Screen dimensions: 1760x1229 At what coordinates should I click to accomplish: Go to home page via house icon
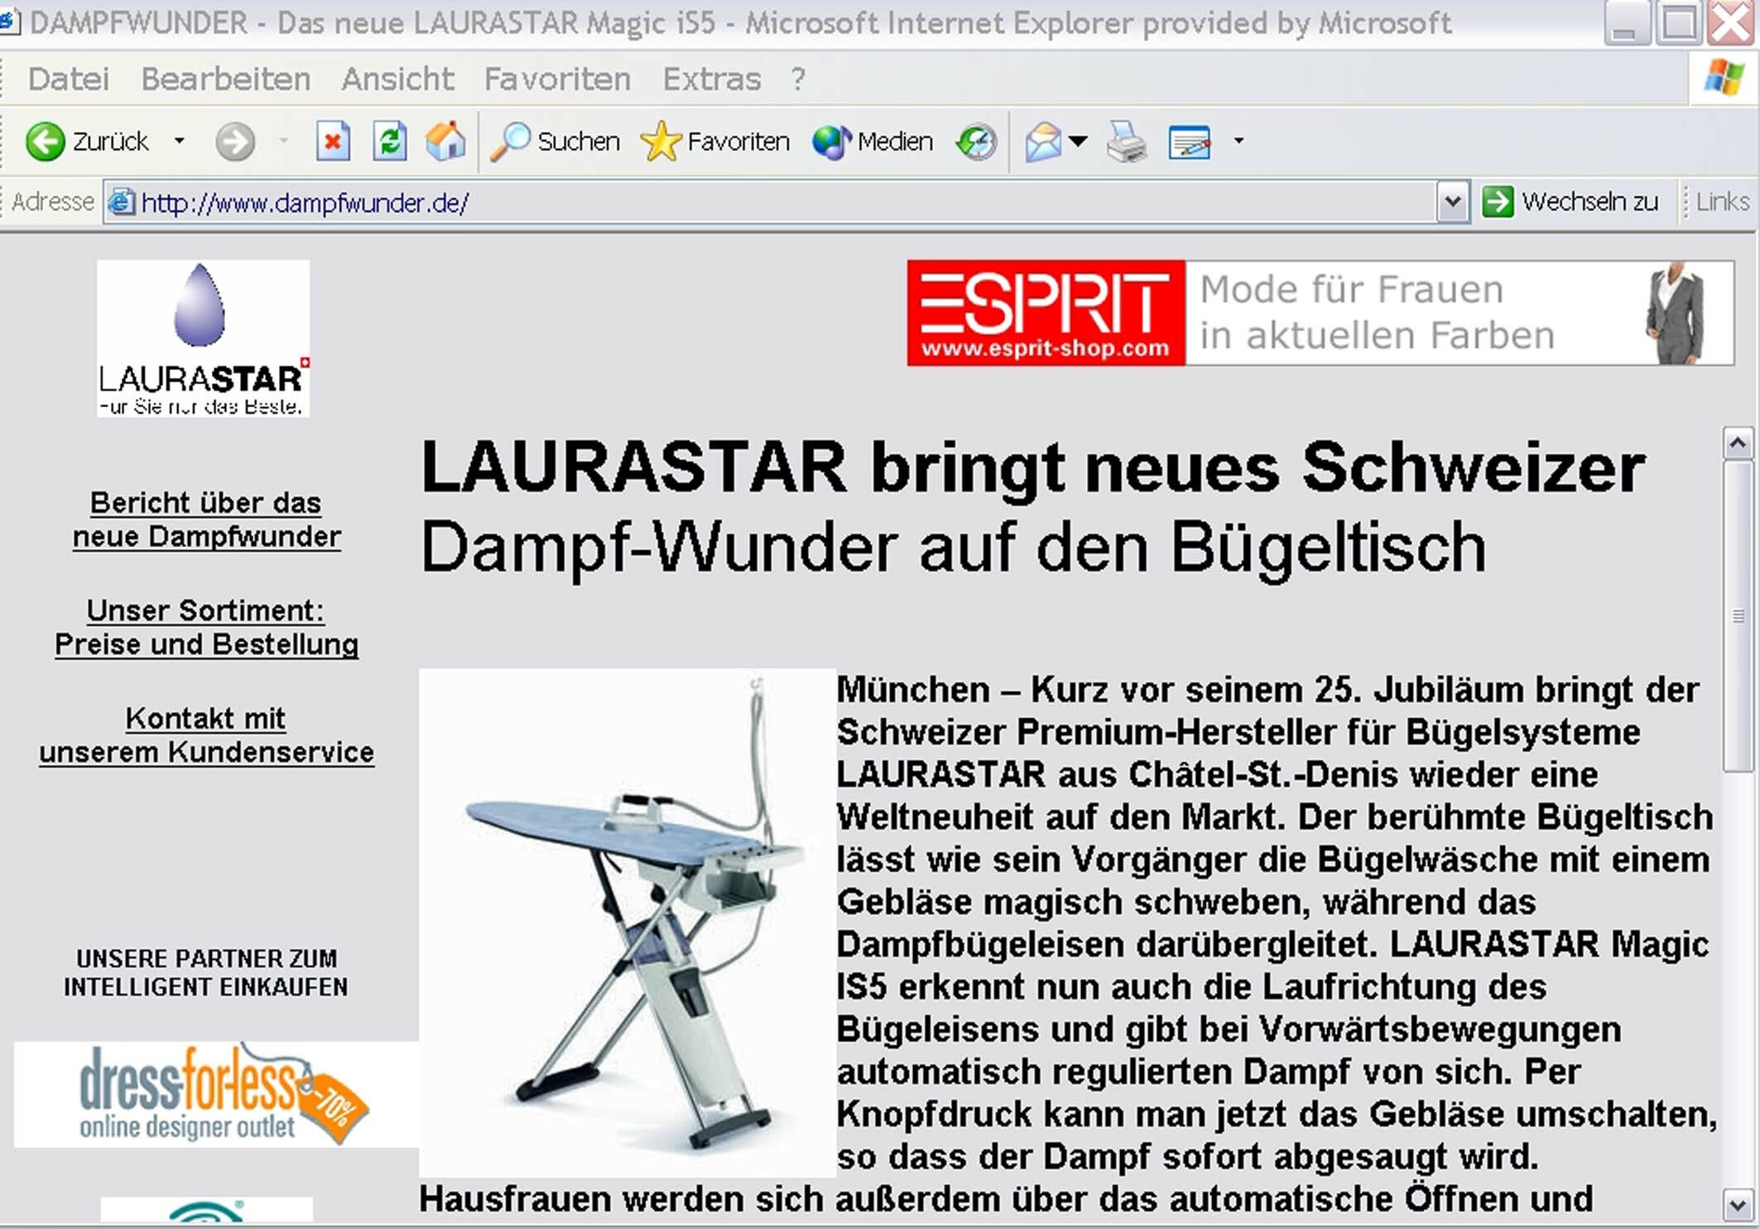[x=445, y=142]
